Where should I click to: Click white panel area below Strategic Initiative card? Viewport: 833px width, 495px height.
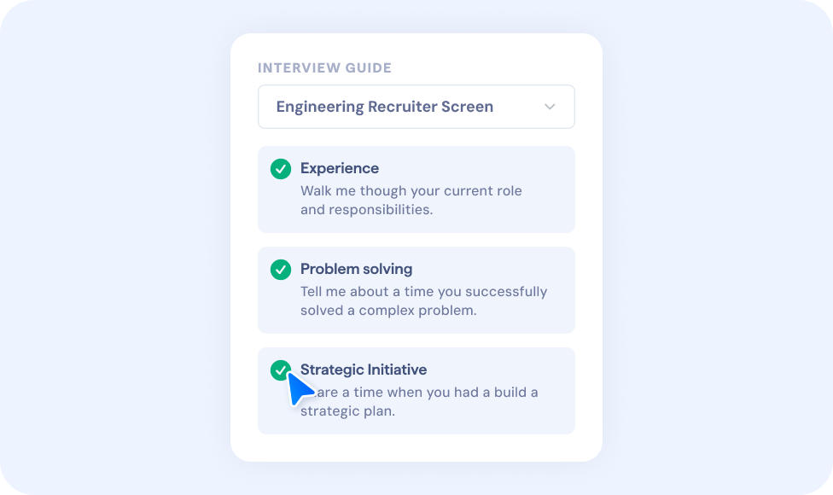coord(416,447)
